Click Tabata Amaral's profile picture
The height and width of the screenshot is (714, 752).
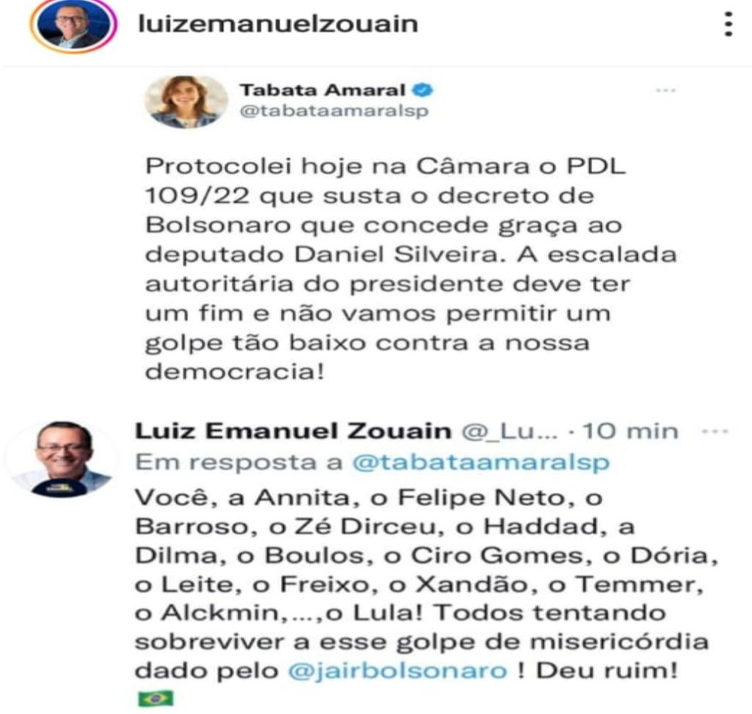pos(186,102)
